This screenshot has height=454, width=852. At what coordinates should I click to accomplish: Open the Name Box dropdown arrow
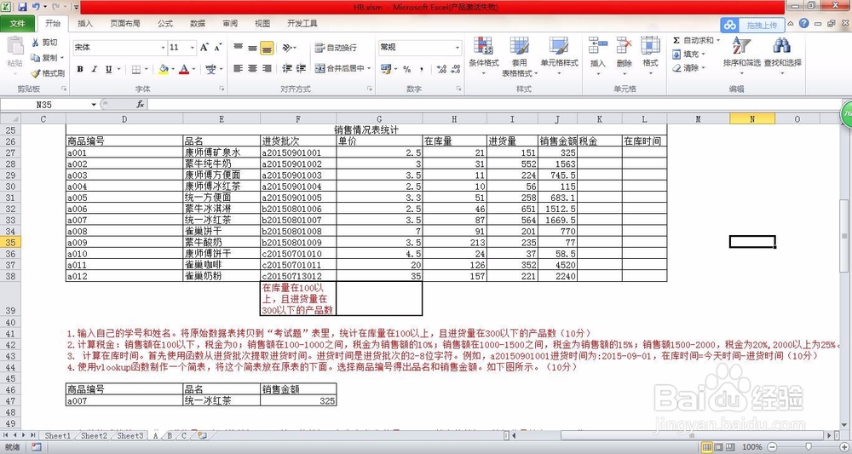94,104
